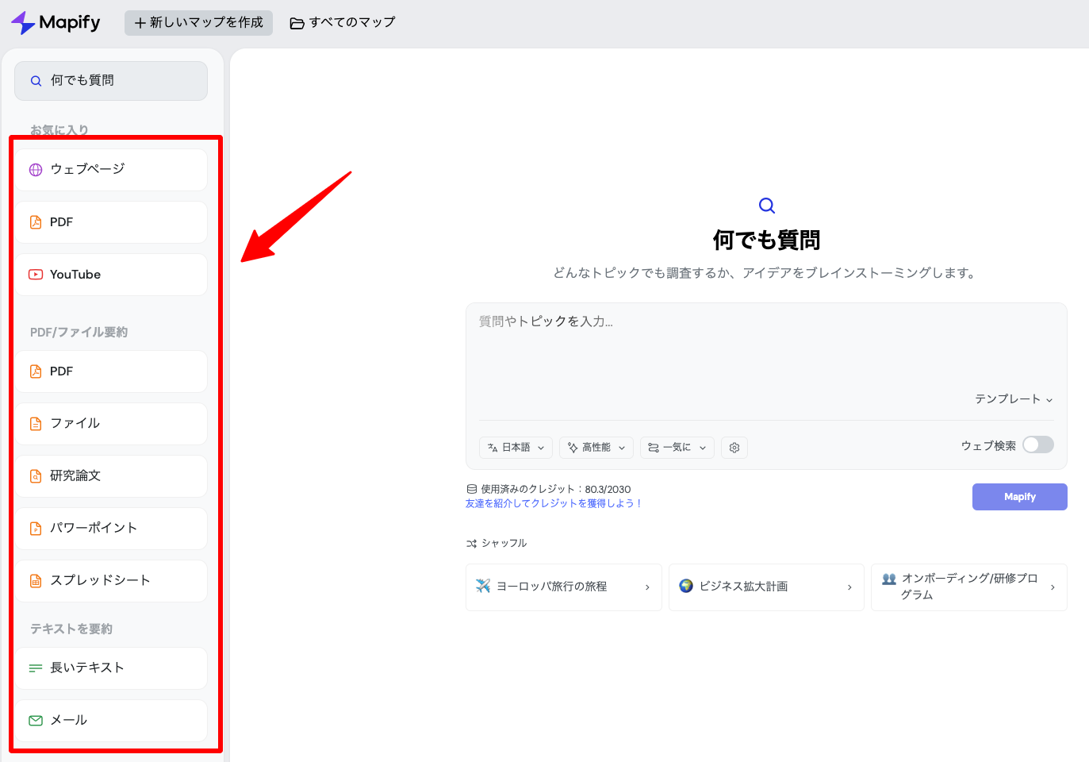The height and width of the screenshot is (762, 1089).
Task: Open the 日本語 language dropdown
Action: click(x=515, y=447)
